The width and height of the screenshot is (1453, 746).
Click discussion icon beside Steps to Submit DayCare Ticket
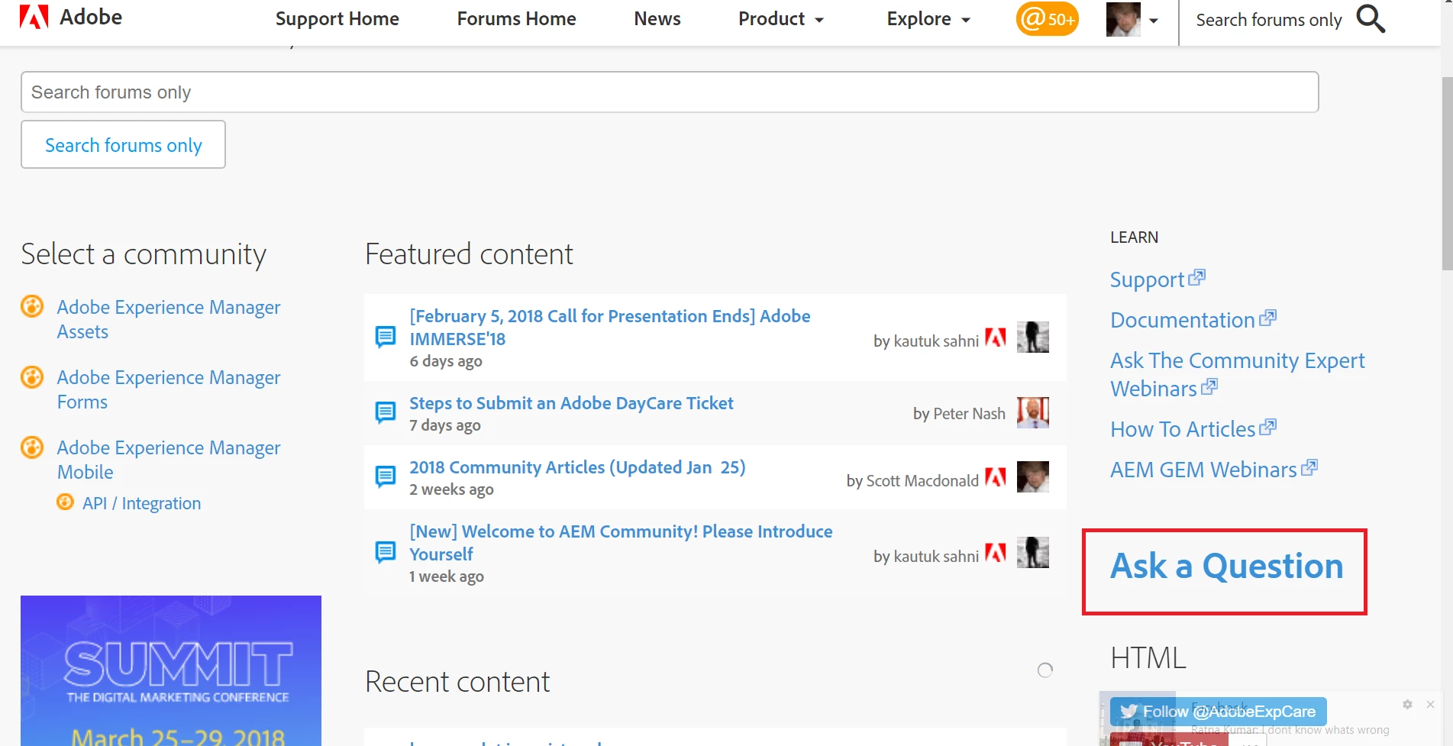tap(386, 413)
